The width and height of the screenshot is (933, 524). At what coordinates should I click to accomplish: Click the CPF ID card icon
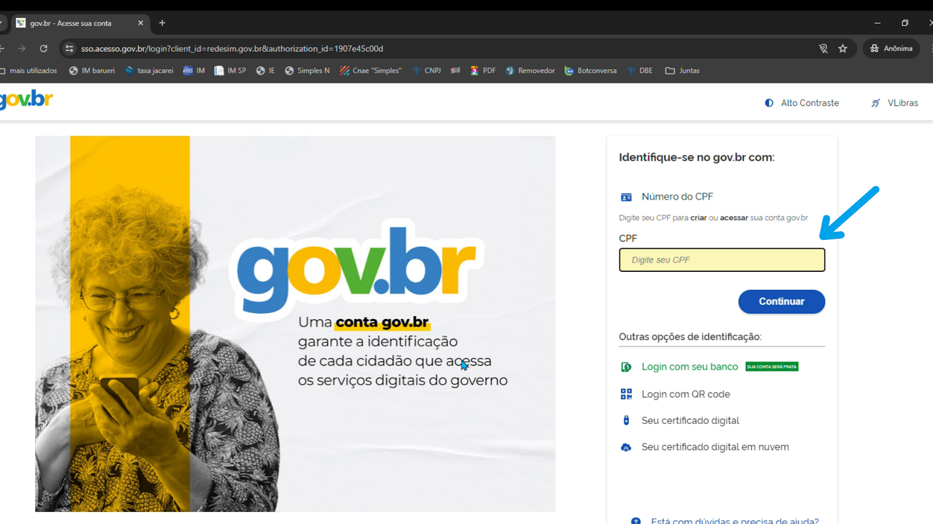click(626, 197)
